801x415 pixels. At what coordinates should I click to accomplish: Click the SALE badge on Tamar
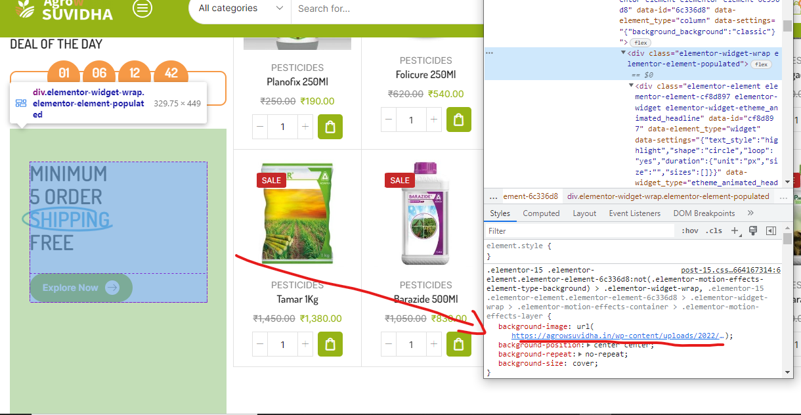(271, 181)
